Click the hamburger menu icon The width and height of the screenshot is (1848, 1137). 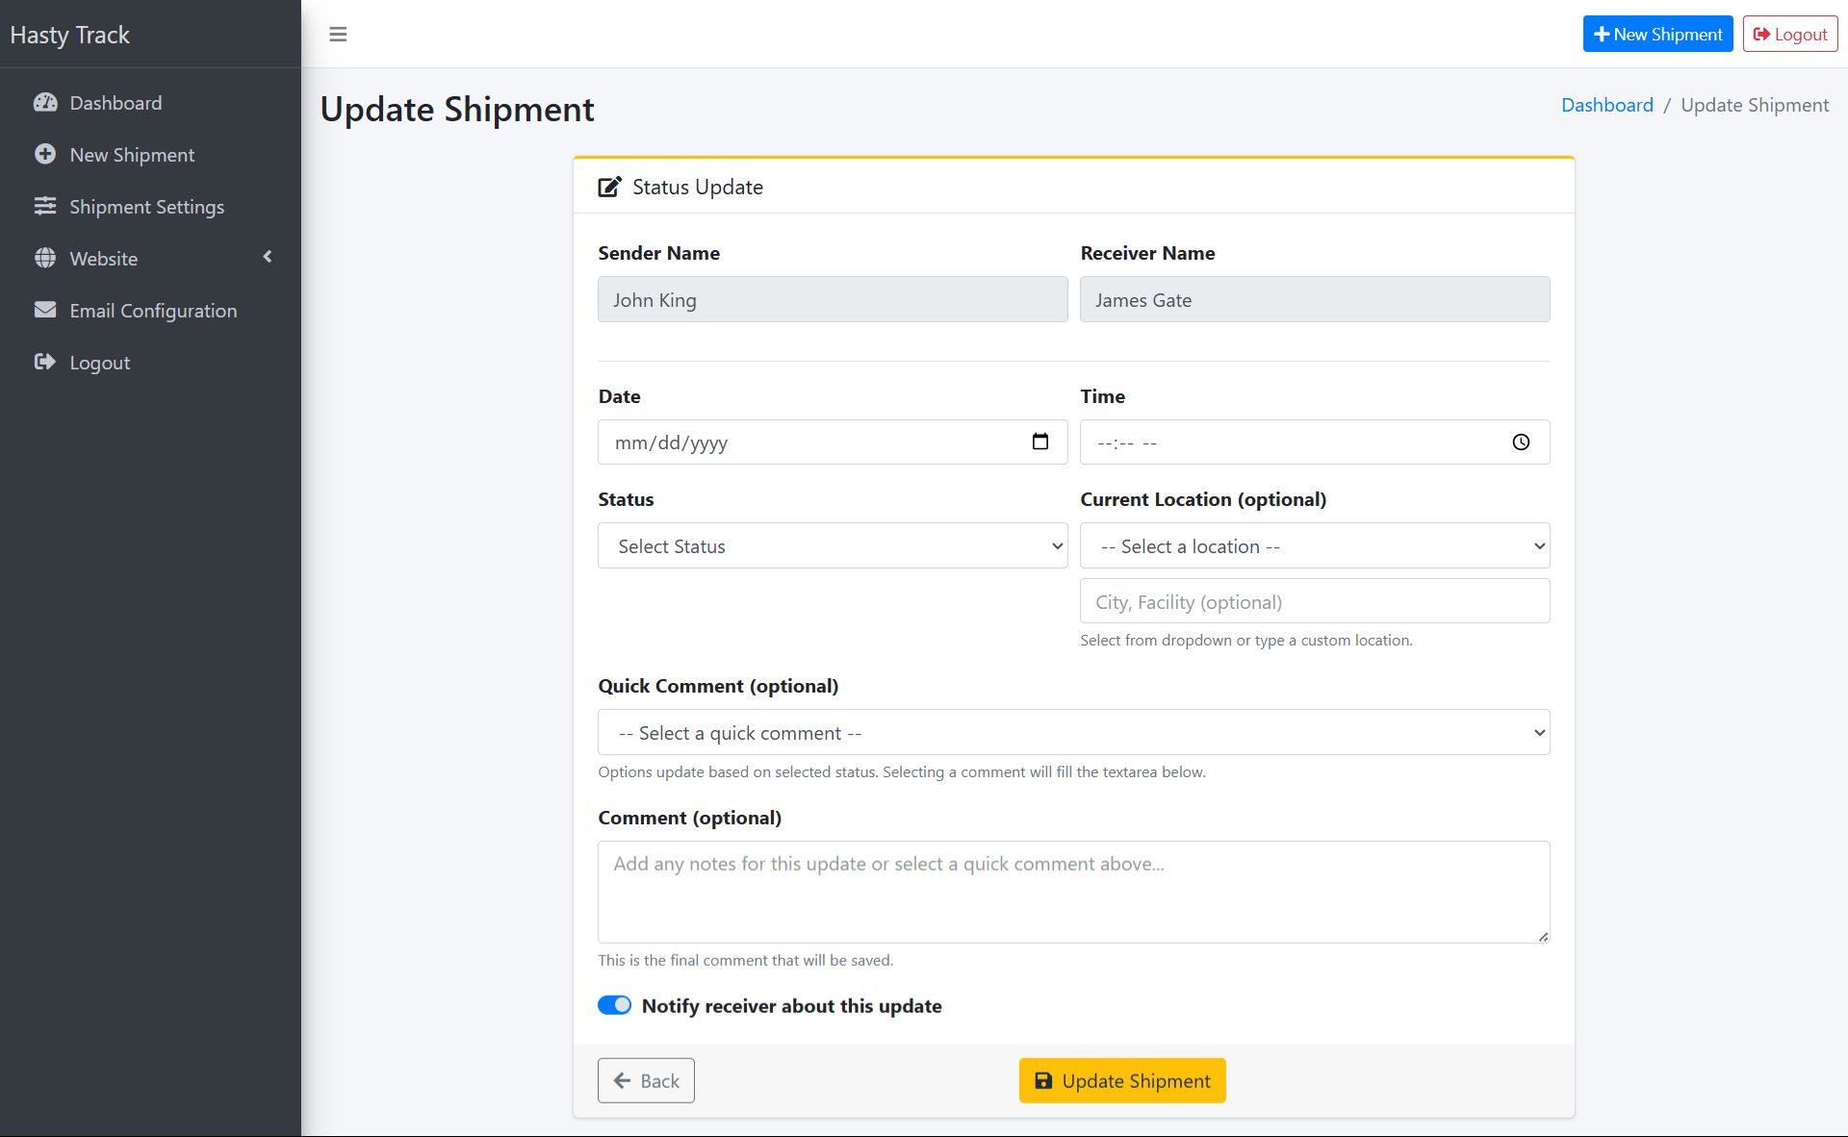coord(338,35)
